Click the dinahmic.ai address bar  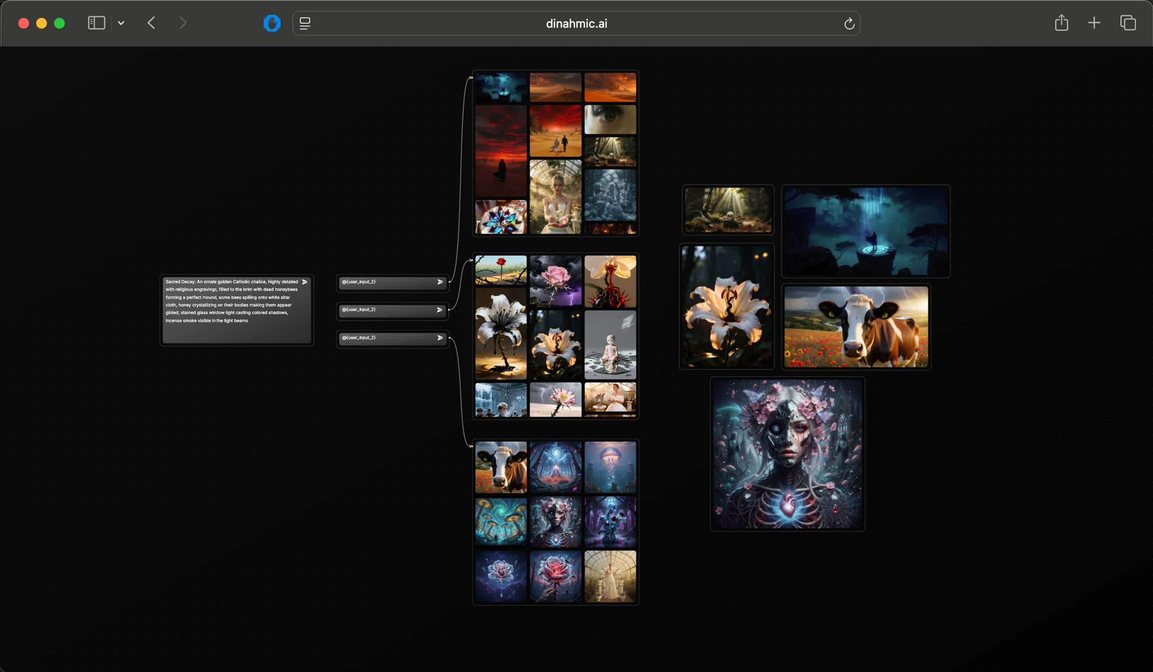[576, 24]
